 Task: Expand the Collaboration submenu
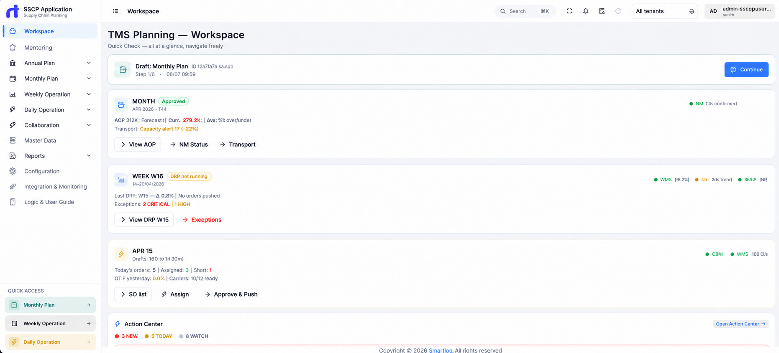pyautogui.click(x=89, y=125)
